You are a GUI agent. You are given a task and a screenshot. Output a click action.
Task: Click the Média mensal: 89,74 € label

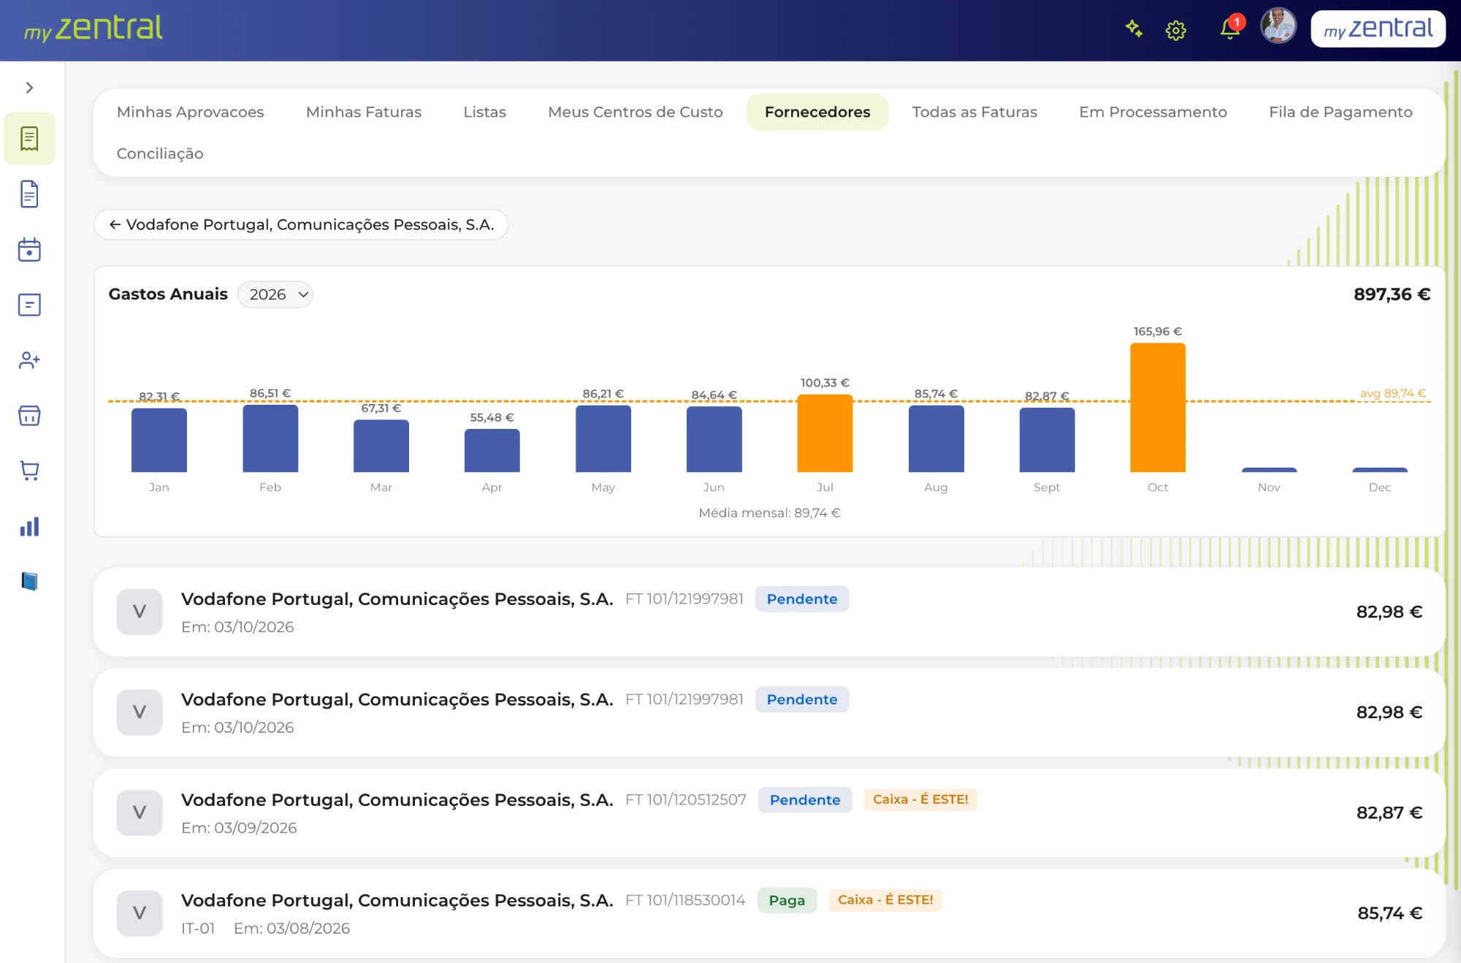[769, 513]
